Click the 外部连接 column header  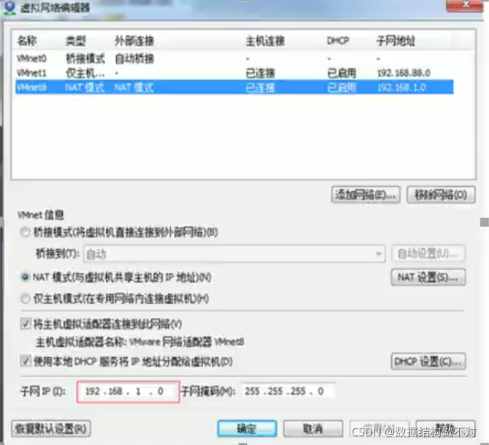pos(134,41)
